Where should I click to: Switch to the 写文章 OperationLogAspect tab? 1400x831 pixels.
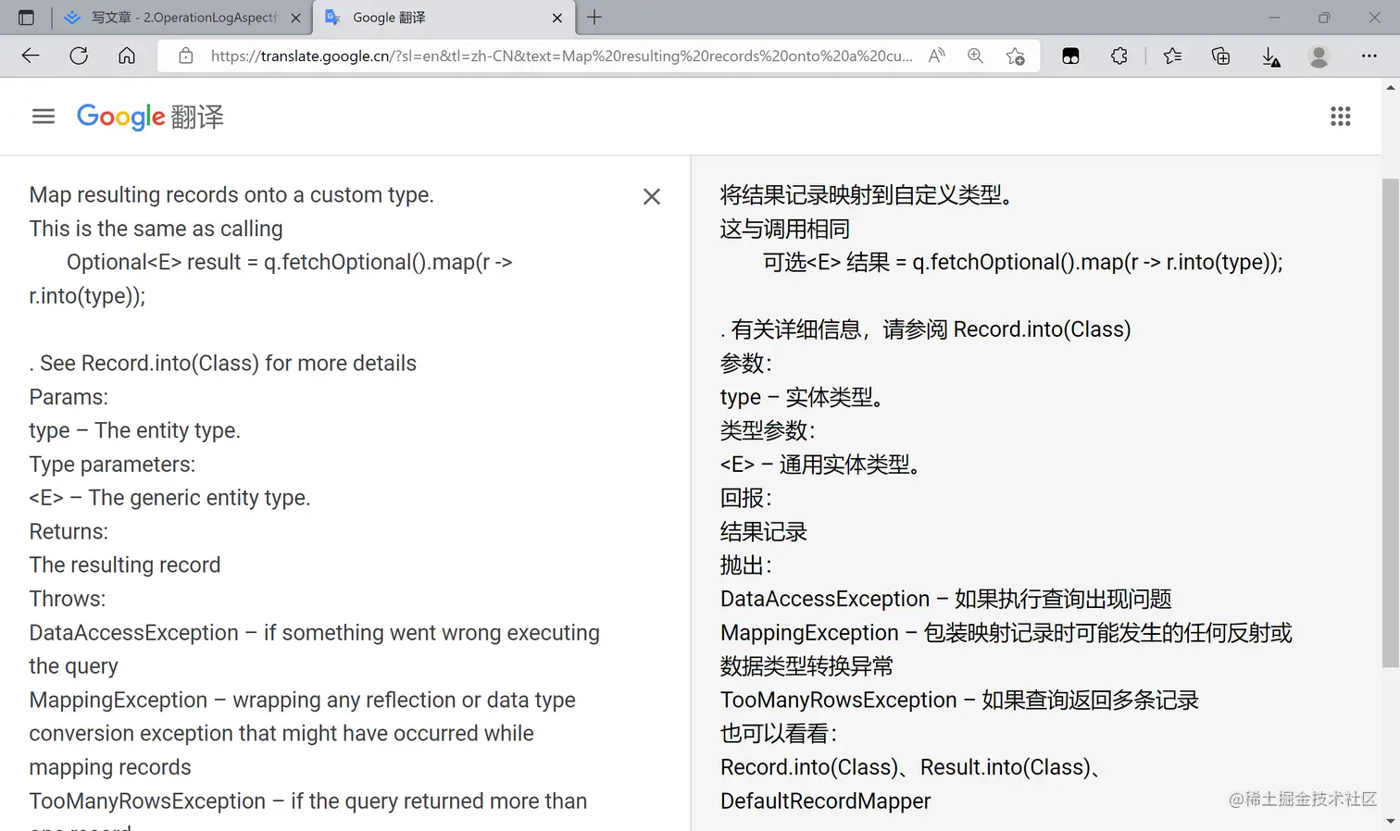[182, 18]
